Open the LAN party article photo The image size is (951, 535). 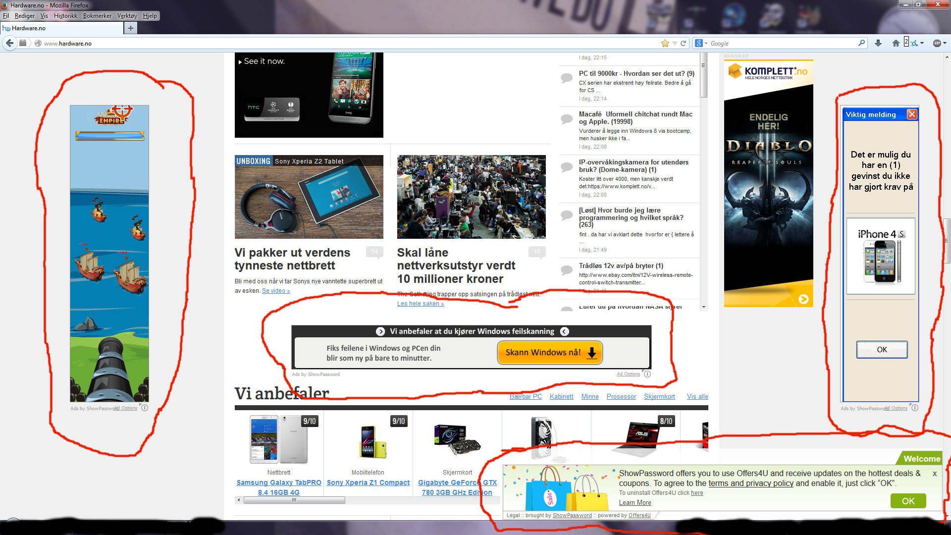[472, 197]
